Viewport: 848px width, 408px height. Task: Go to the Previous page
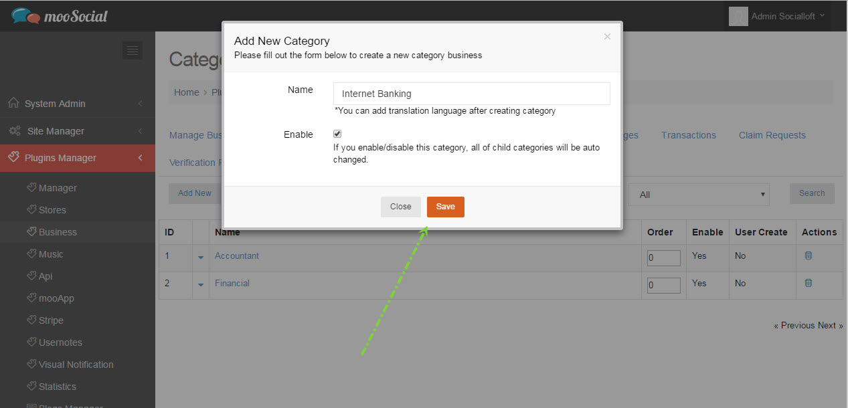[794, 325]
